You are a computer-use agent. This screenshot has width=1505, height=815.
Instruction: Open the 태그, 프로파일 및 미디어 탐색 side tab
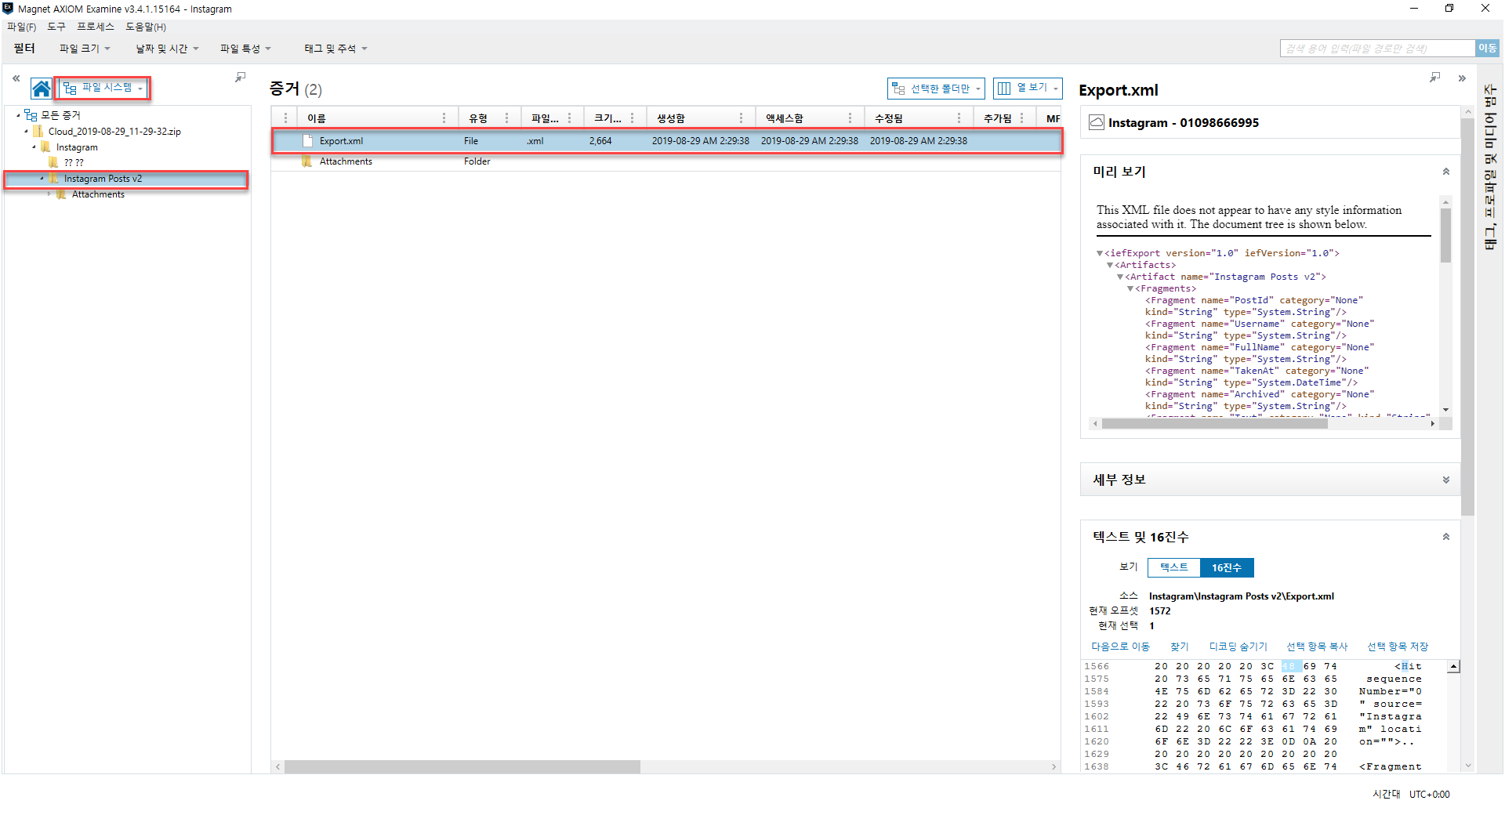click(x=1490, y=167)
